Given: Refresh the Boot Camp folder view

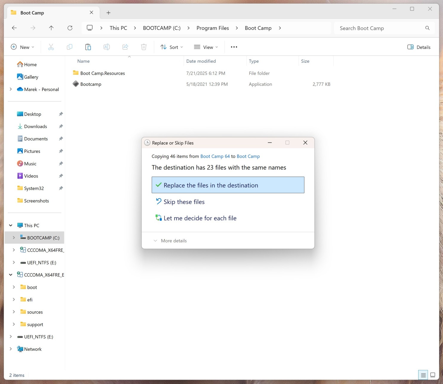Looking at the screenshot, I should [70, 28].
